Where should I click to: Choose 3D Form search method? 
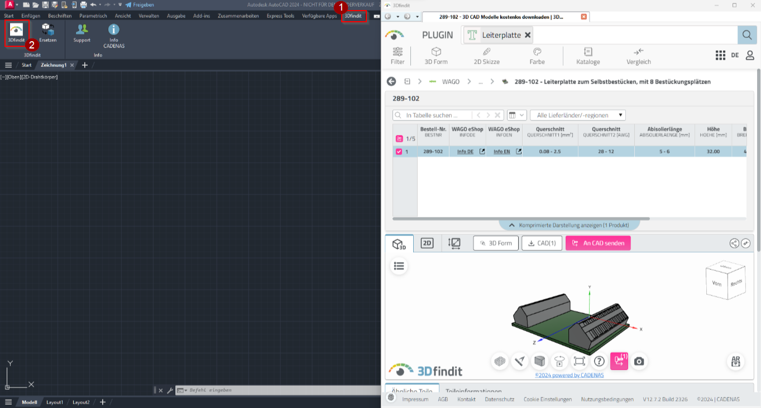(x=436, y=56)
